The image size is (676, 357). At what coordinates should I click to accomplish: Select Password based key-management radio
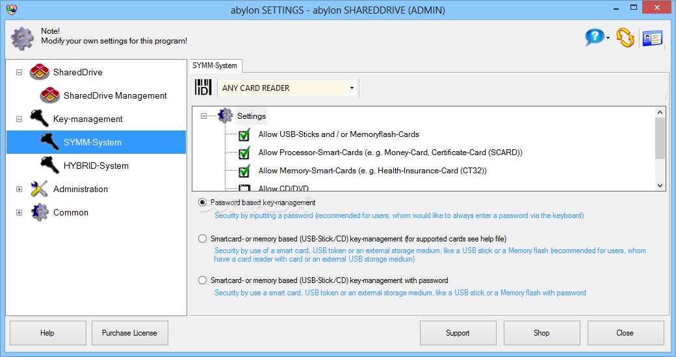tap(202, 202)
